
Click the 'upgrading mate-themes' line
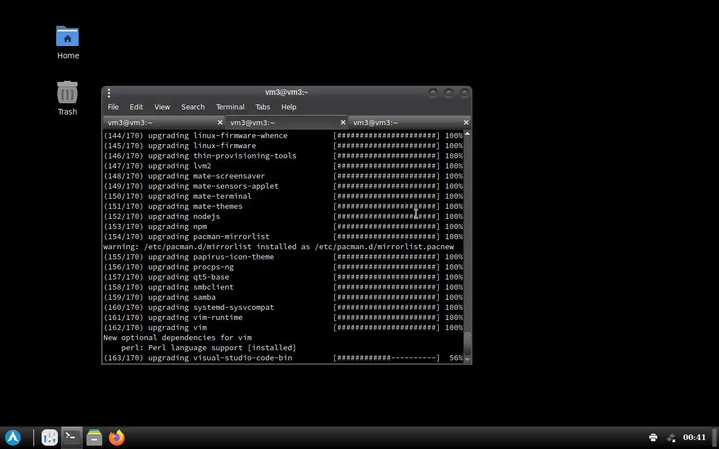tap(283, 207)
